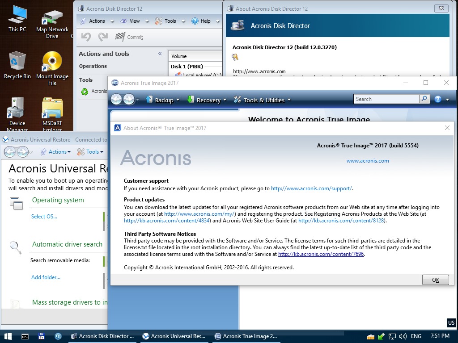Click the 7:51 PM clock

[440, 336]
